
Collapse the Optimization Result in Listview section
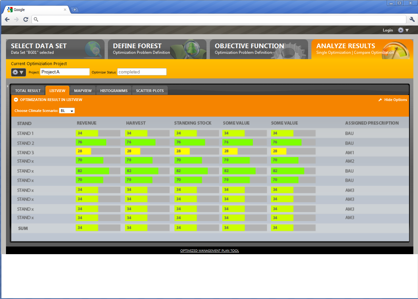(x=16, y=100)
